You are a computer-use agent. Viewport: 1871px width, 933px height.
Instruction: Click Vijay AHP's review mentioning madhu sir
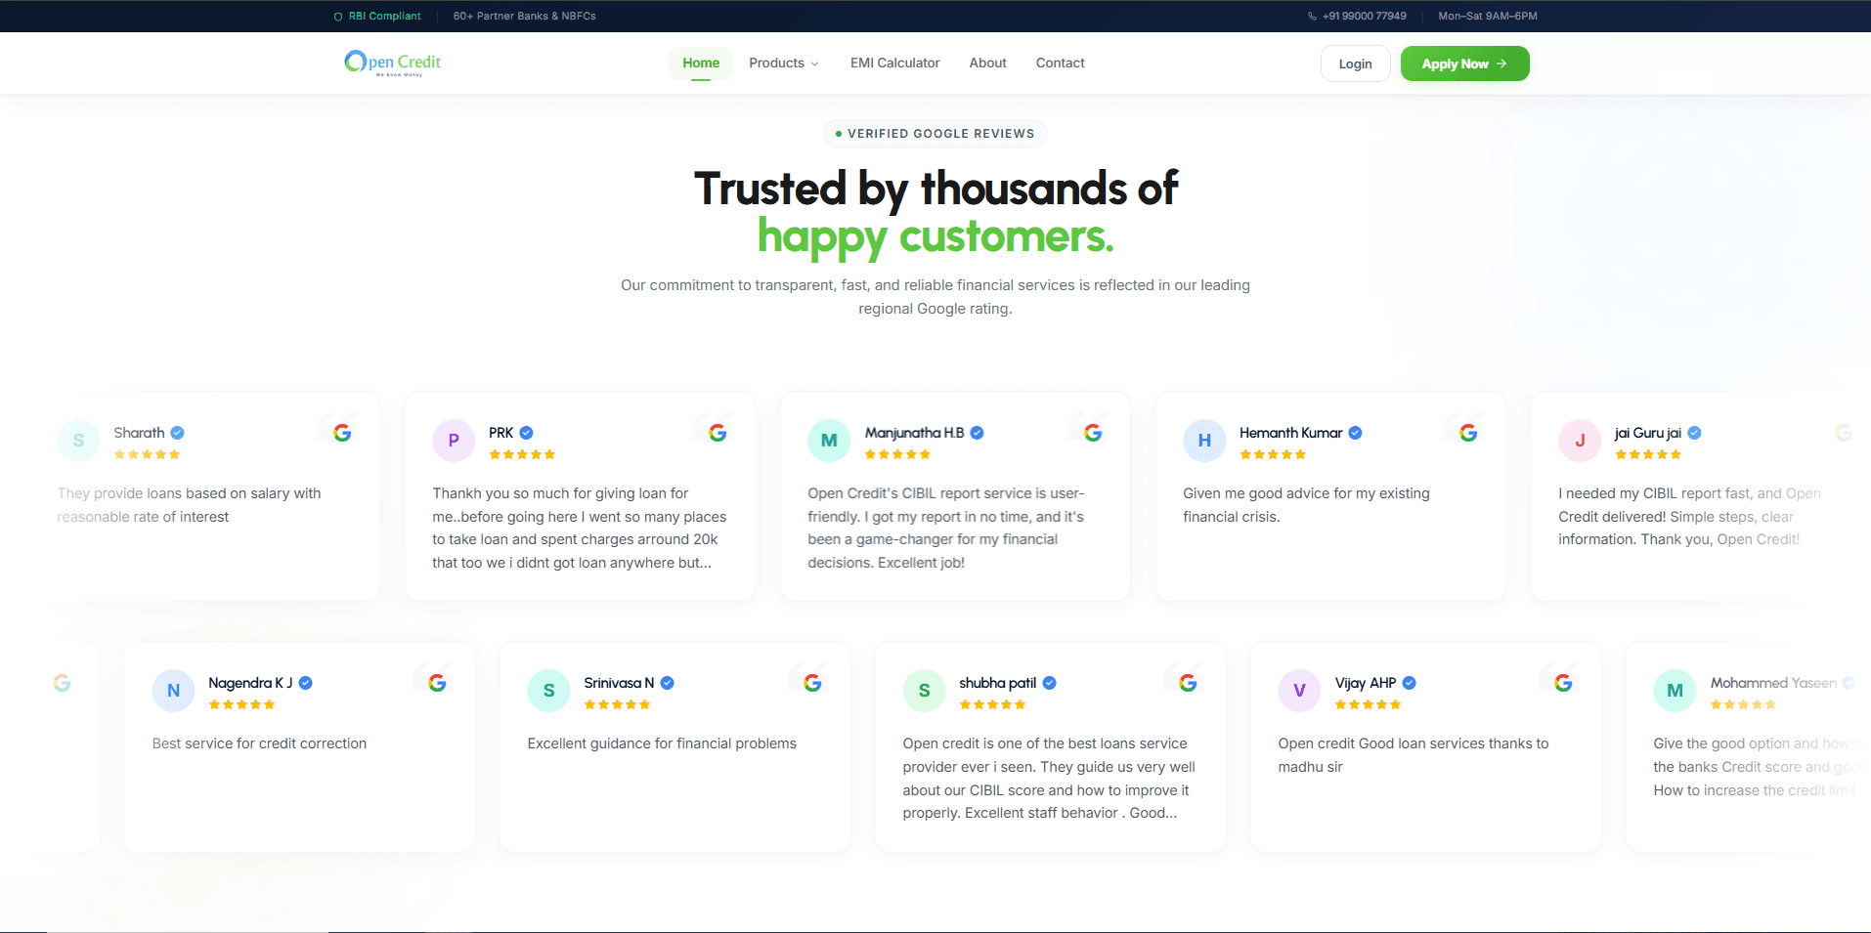pyautogui.click(x=1413, y=755)
